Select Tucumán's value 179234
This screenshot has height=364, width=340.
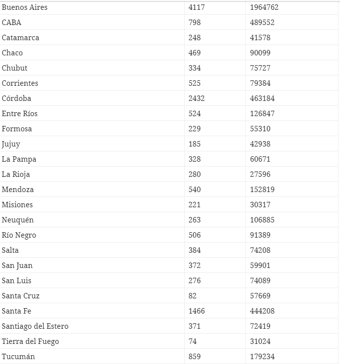click(262, 357)
